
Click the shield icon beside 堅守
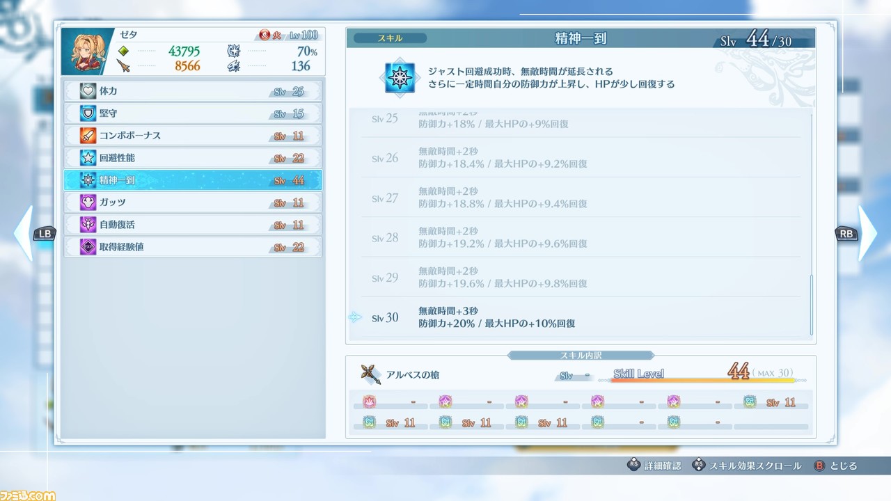pyautogui.click(x=88, y=113)
